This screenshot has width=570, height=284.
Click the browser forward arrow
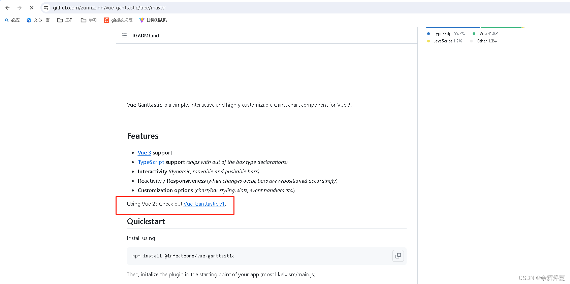click(x=20, y=8)
